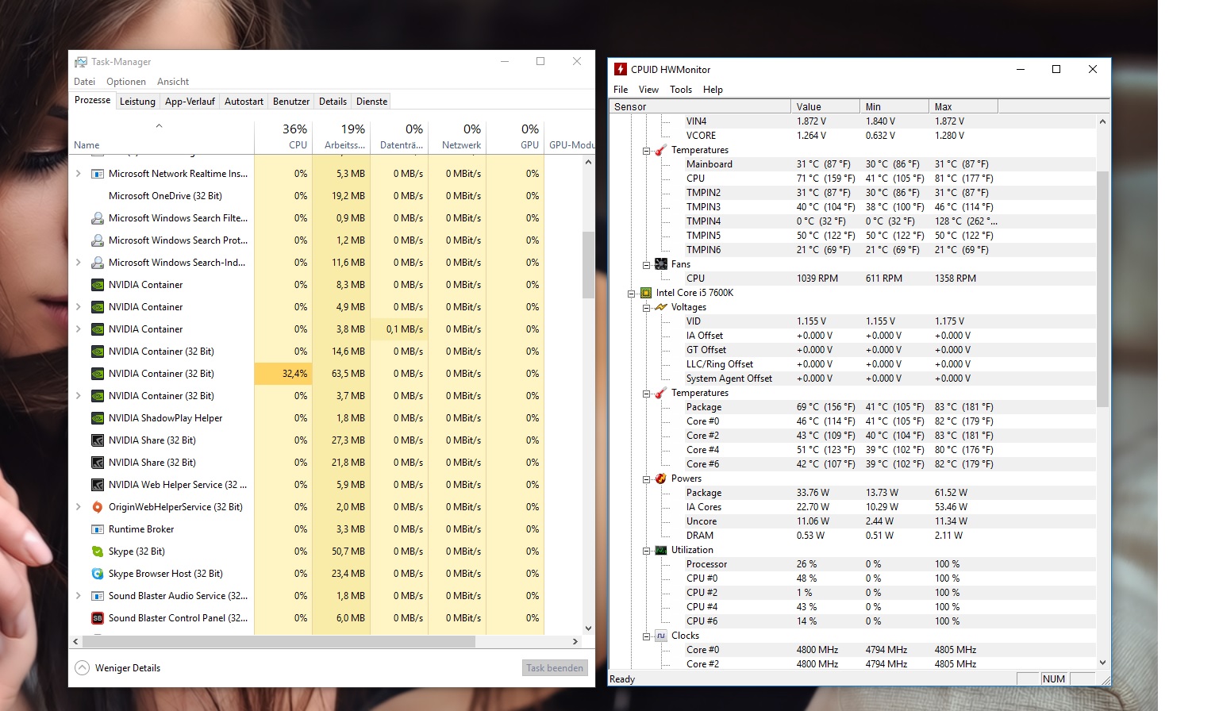The image size is (1219, 711).
Task: Click the Value column header in HWMonitor
Action: point(825,106)
